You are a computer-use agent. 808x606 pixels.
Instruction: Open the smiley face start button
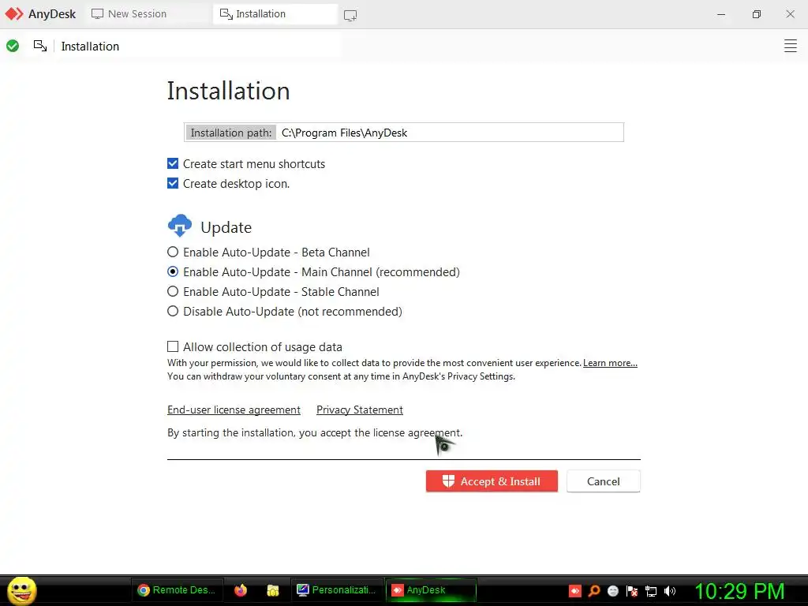[x=21, y=590]
